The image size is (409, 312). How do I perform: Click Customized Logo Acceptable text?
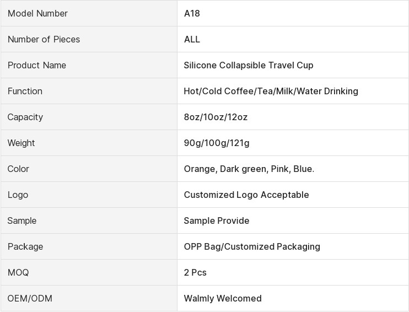pyautogui.click(x=246, y=195)
